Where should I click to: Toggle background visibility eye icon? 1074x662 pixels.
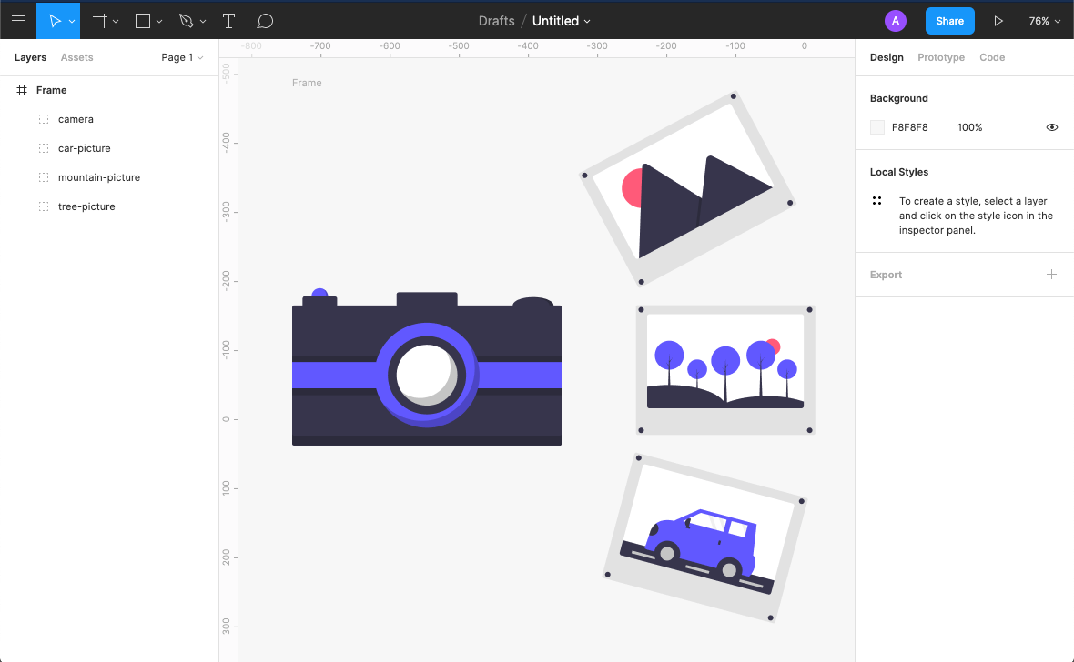pyautogui.click(x=1052, y=127)
